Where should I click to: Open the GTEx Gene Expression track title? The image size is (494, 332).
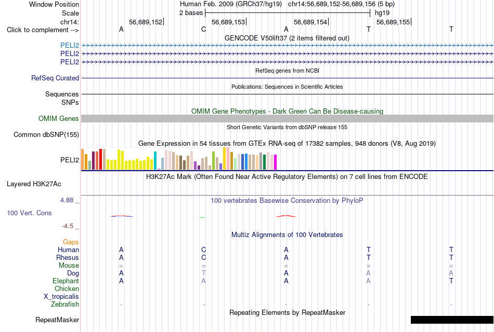tap(287, 144)
